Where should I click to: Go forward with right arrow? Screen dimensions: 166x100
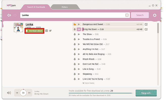(15, 15)
